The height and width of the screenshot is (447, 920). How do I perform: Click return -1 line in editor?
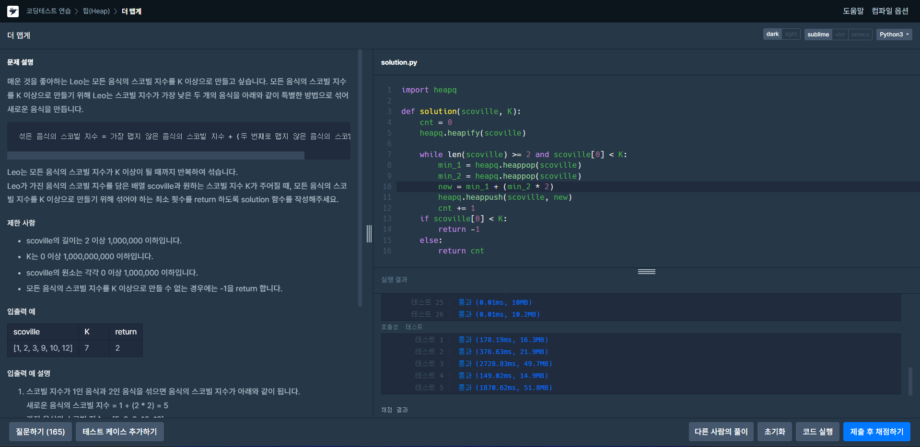click(459, 229)
